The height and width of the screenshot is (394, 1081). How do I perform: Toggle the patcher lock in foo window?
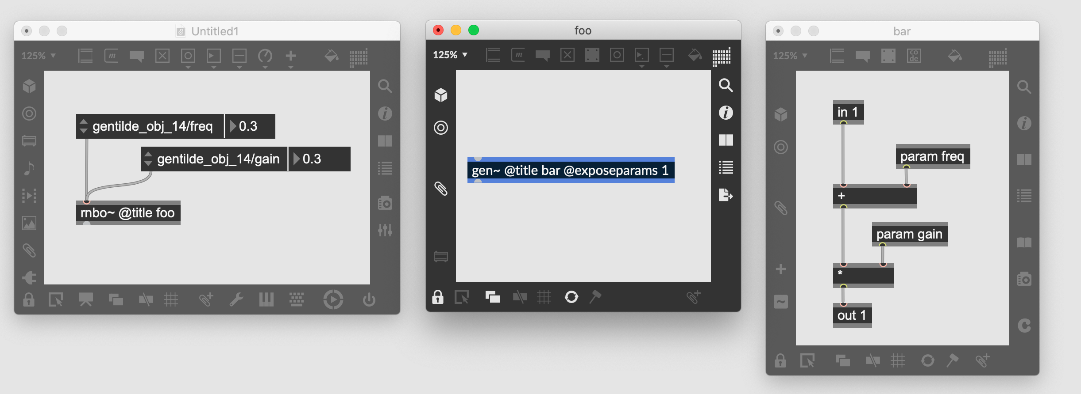[437, 297]
